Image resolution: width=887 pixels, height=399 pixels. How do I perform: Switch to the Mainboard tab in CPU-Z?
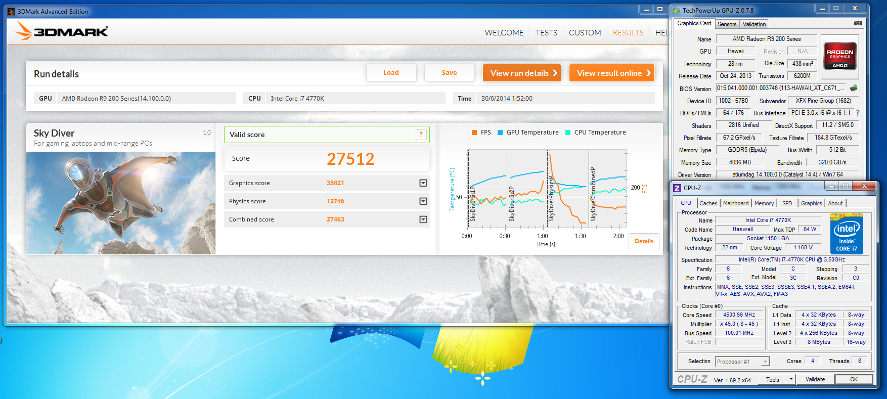click(x=736, y=203)
